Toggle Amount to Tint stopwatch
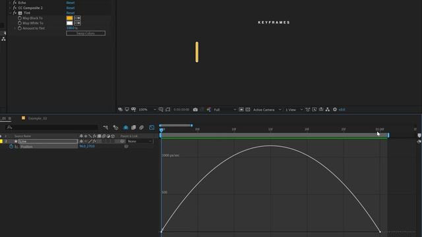This screenshot has width=422, height=237. [20, 28]
